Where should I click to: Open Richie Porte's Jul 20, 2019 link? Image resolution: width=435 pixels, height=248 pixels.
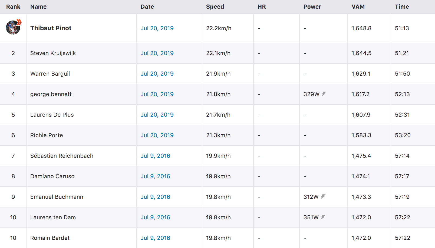(157, 135)
